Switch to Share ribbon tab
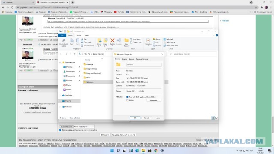The width and height of the screenshot is (274, 154). 79,35
